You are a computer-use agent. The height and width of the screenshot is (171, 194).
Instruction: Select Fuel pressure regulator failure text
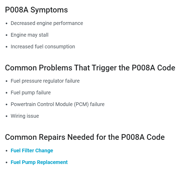click(x=45, y=81)
